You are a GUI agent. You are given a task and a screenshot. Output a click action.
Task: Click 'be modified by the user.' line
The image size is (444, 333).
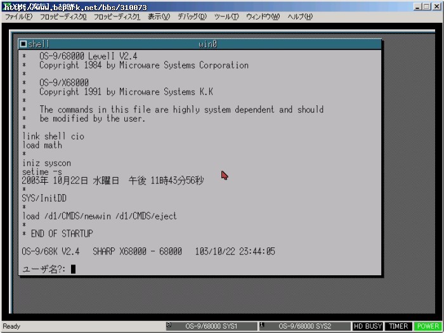point(93,119)
